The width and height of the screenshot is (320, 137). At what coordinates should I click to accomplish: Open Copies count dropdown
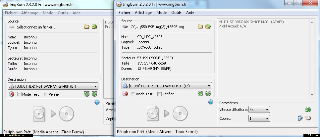[259, 118]
